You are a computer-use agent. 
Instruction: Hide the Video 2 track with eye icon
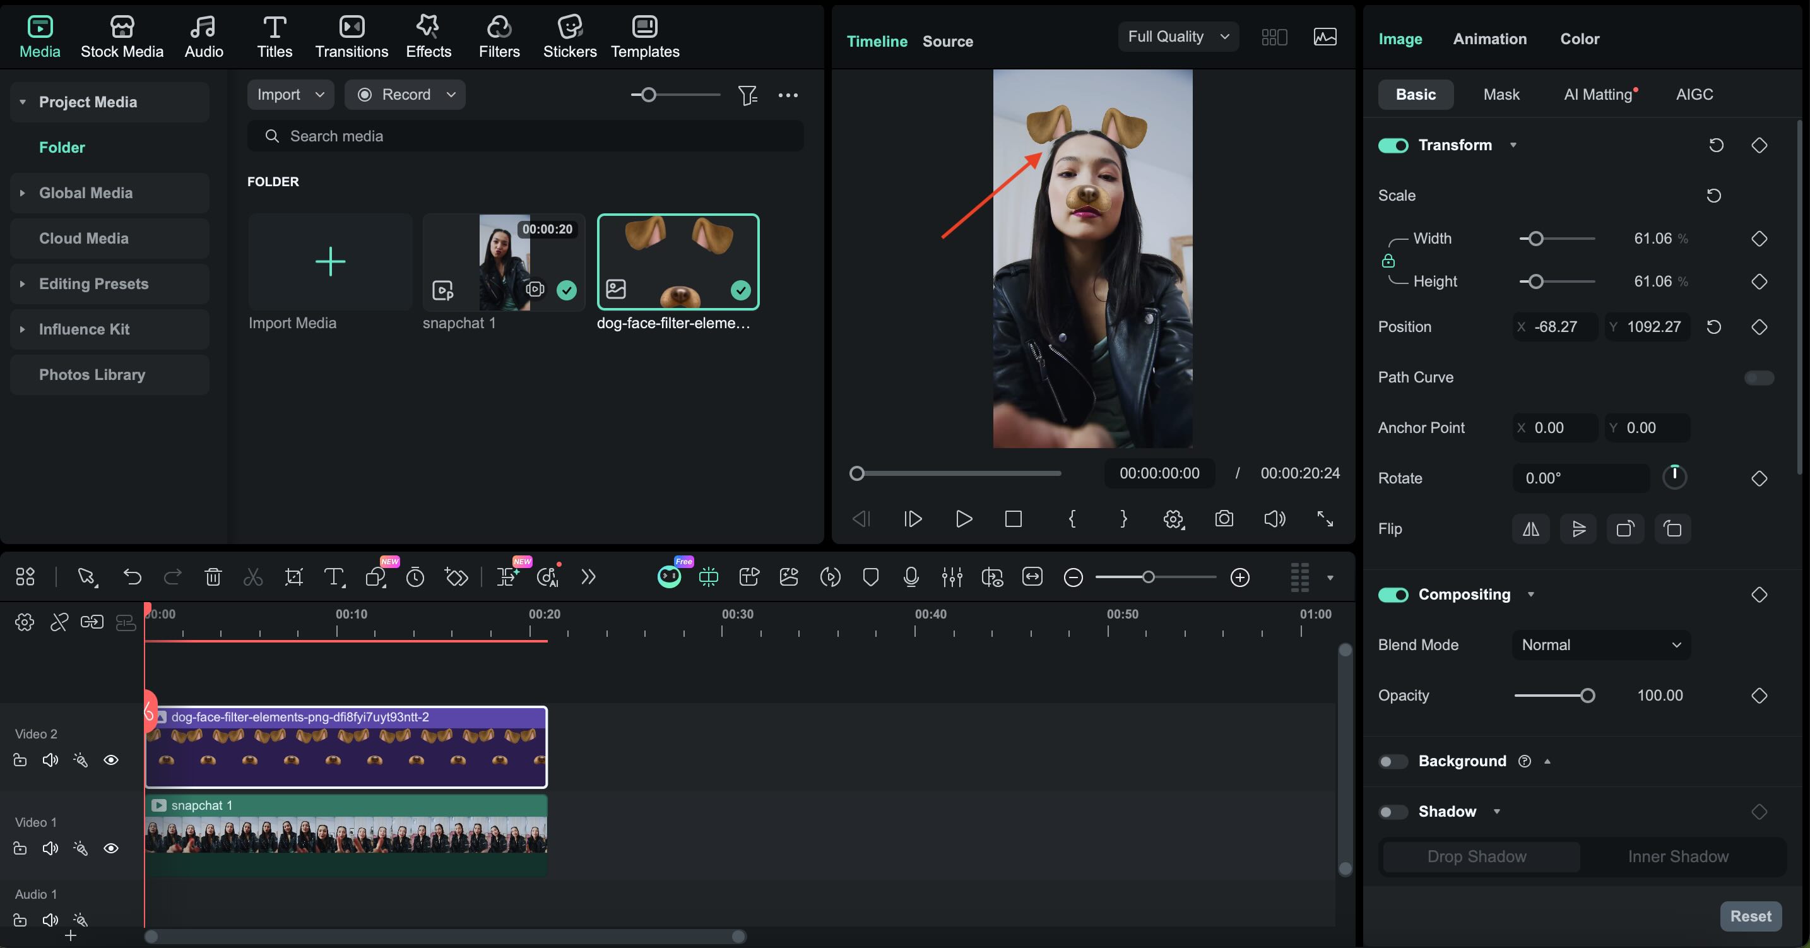click(111, 760)
